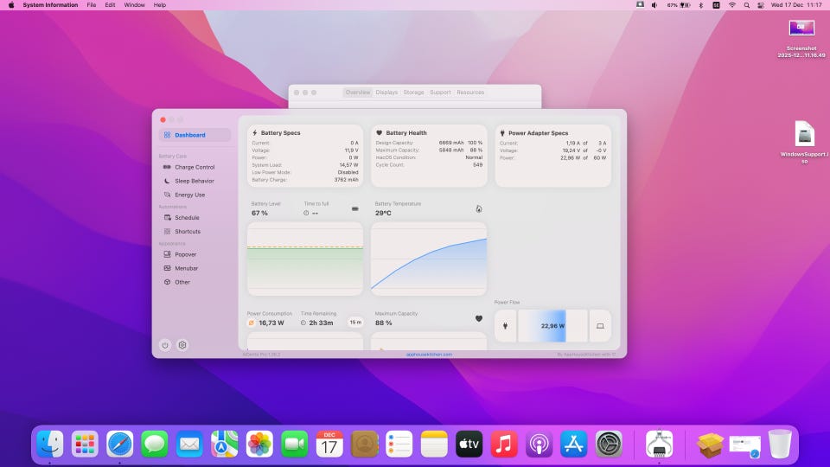Visit the apphousekitchen.com link
The image size is (830, 467).
click(x=429, y=355)
